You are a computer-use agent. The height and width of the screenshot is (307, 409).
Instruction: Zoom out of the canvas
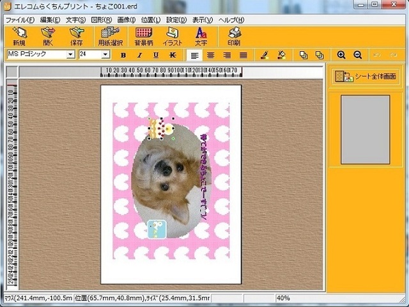click(x=357, y=55)
